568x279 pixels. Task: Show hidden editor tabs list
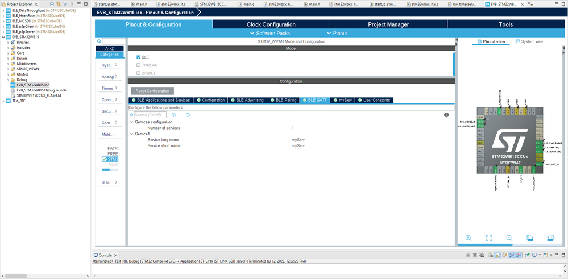[x=531, y=4]
